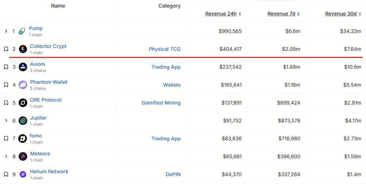
Task: Select the $337,264 revenue cell
Action: 289,174
